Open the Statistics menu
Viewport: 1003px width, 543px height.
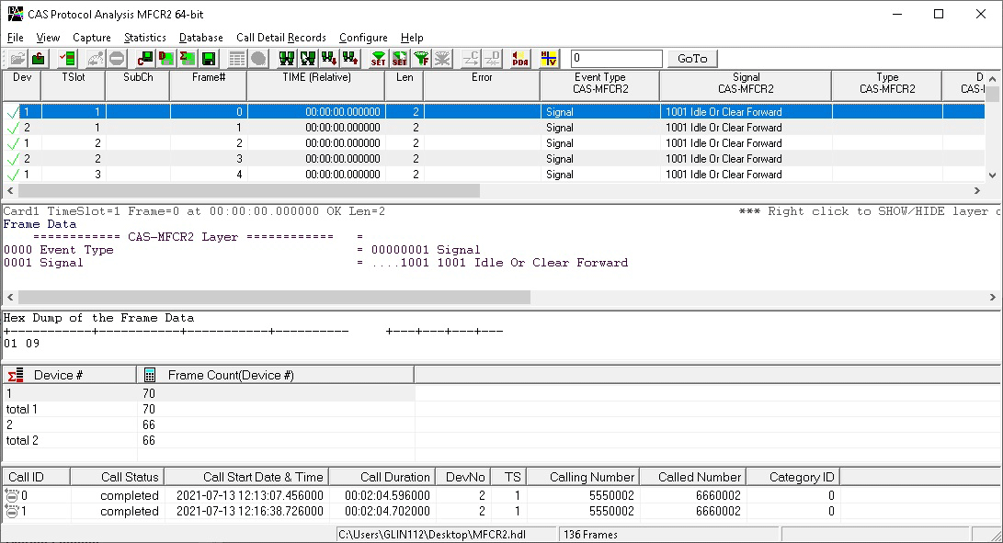pyautogui.click(x=144, y=38)
